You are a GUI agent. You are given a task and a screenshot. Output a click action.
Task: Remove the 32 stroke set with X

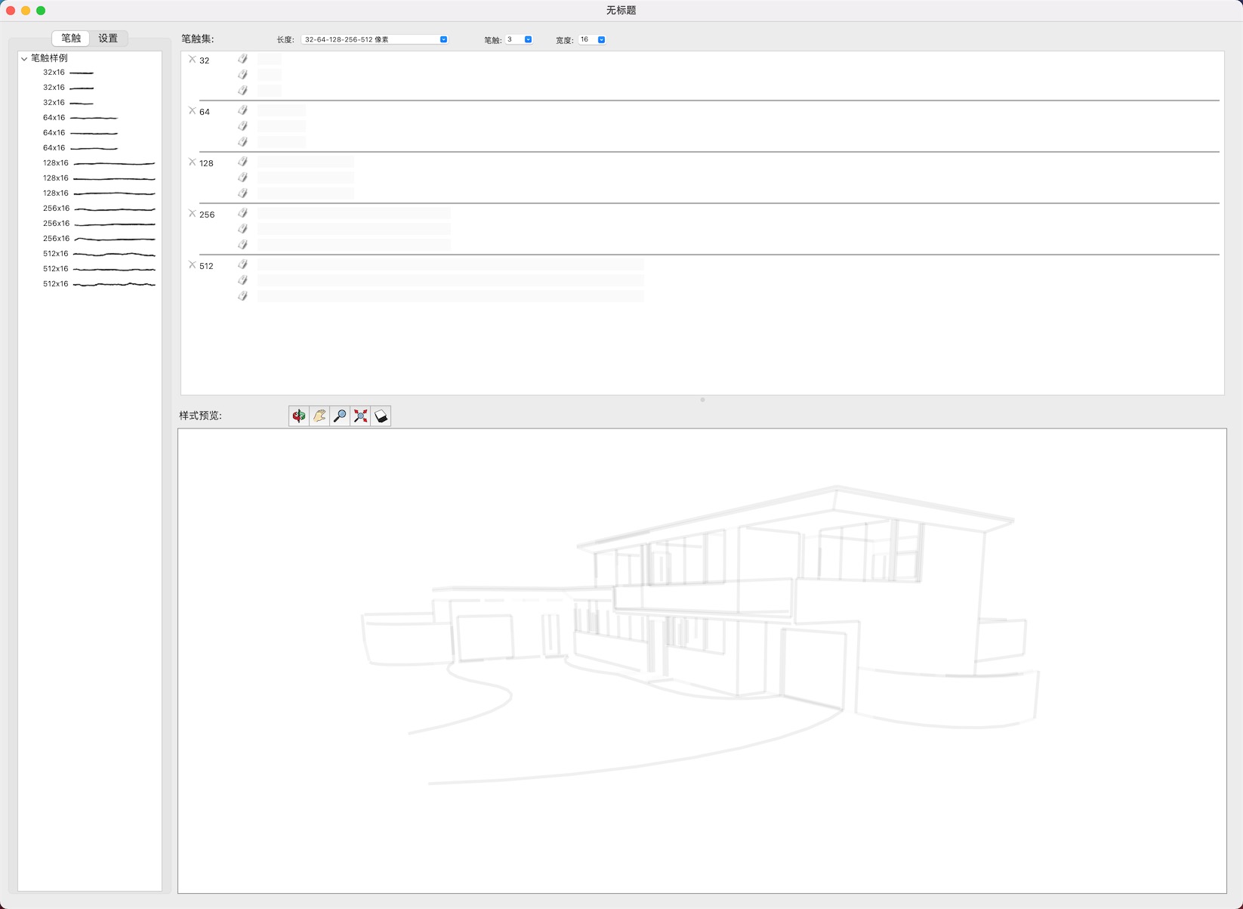pos(192,59)
